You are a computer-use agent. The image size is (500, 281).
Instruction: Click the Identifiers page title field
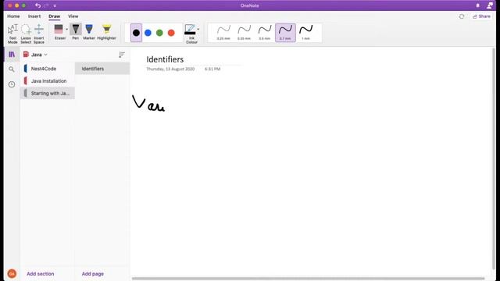click(x=165, y=59)
